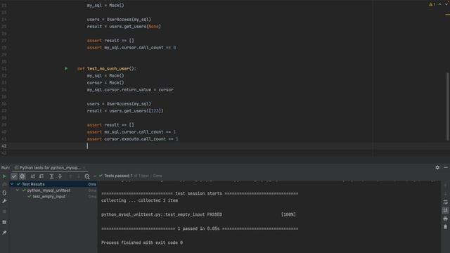Click '1 passed in 0.05s' summary line

click(200, 228)
